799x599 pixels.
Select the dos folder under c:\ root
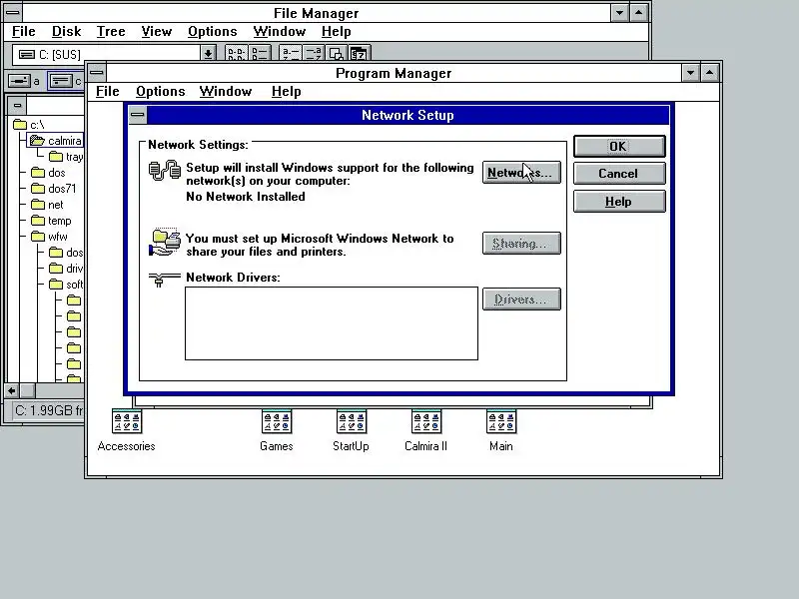[48, 173]
